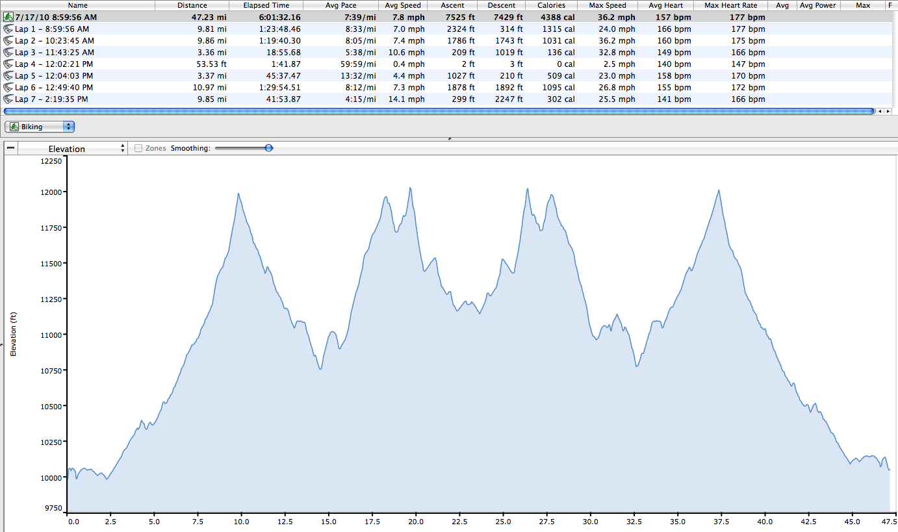Click the Lap 5 stopwatch icon

8,76
